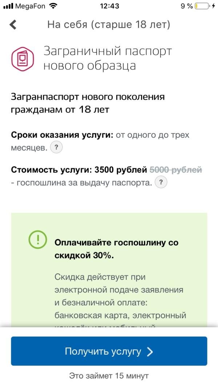Image resolution: width=218 pixels, height=388 pixels.
Task: Tap the header title На себя (старше 18 лет)
Action: [x=109, y=25]
